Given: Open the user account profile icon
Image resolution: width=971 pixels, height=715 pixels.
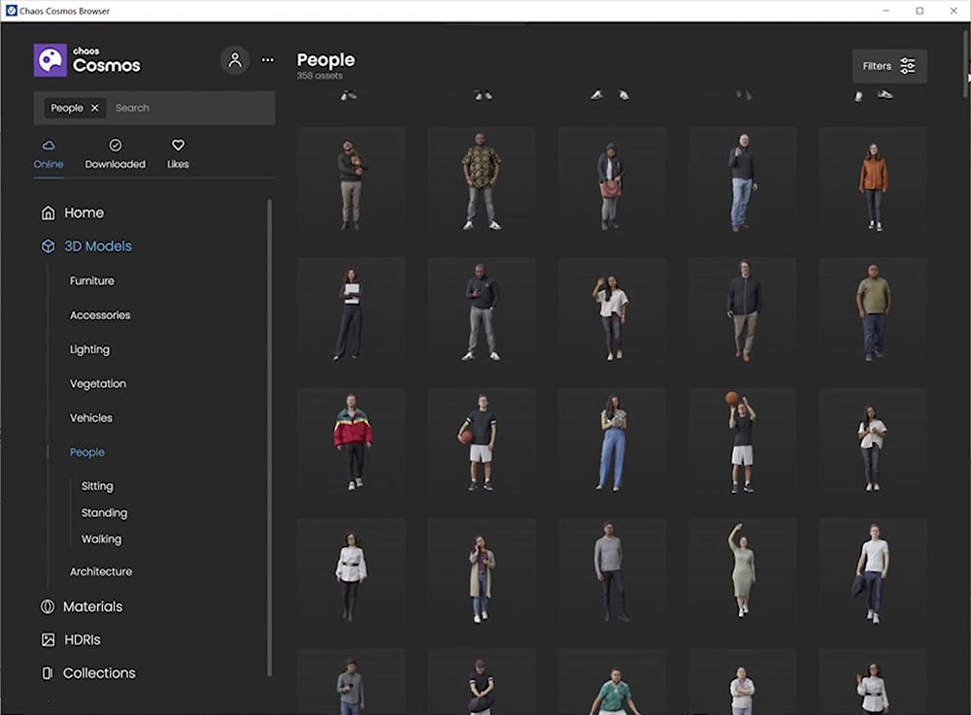Looking at the screenshot, I should tap(235, 60).
